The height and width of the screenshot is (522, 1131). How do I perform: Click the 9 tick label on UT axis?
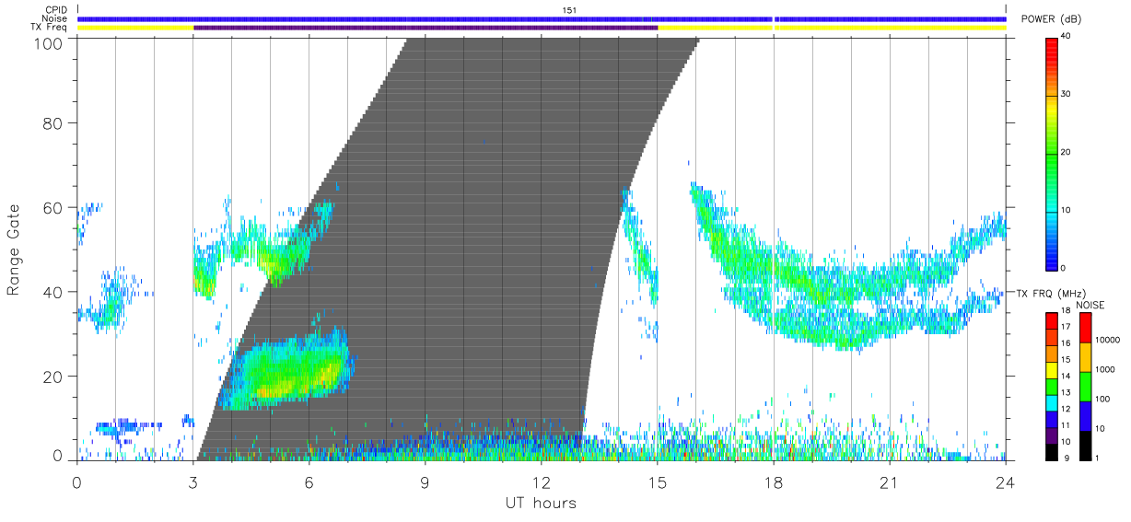coord(425,481)
